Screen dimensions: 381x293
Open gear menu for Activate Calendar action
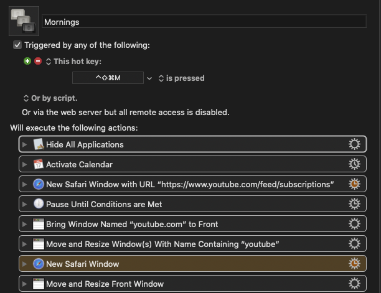pos(354,164)
